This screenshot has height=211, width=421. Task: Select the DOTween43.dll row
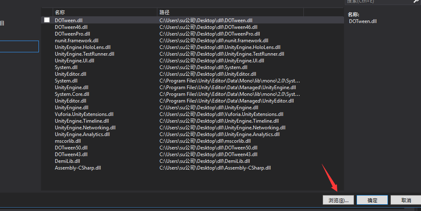pos(193,154)
